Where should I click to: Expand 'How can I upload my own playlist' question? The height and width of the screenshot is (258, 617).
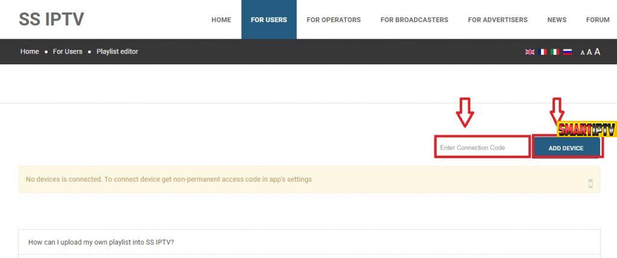(x=309, y=242)
